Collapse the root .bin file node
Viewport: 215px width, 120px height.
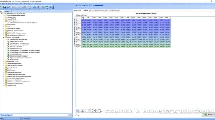tap(1, 14)
